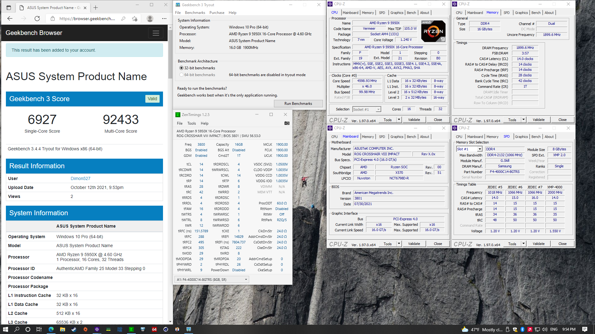The width and height of the screenshot is (595, 334).
Task: Open AIDA64 from taskbar
Action: pos(154,329)
